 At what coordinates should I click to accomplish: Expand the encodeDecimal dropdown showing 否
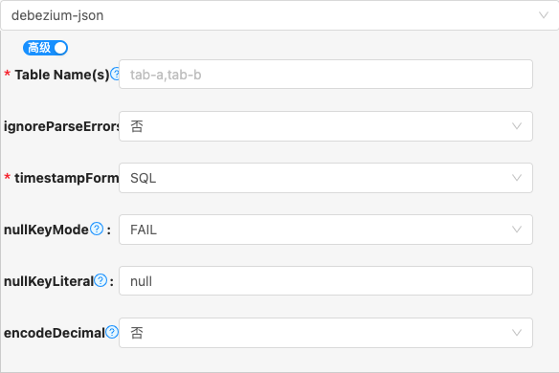click(x=325, y=333)
